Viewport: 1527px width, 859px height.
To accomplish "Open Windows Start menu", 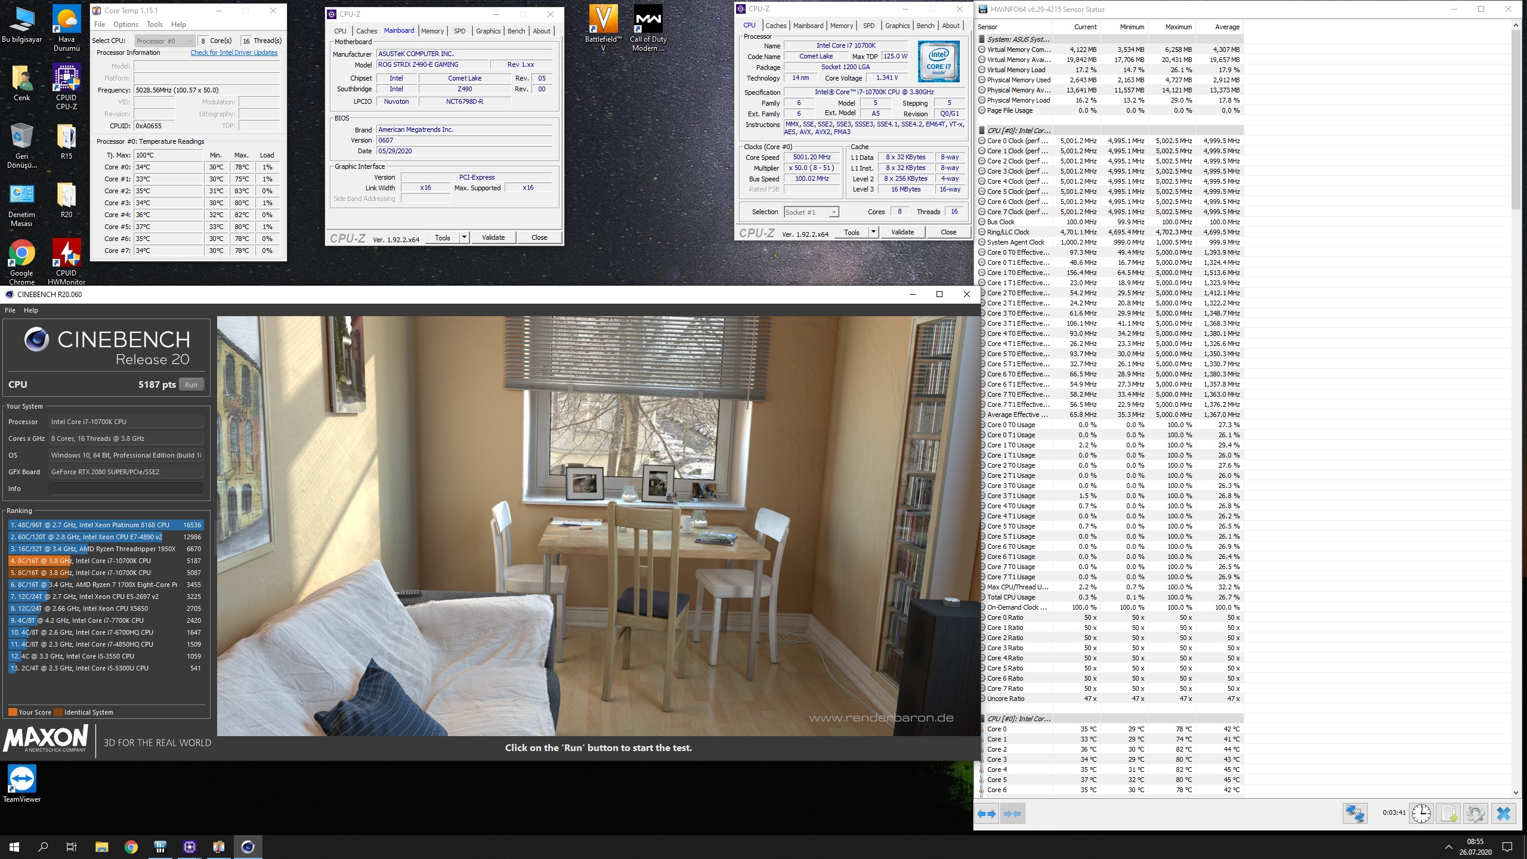I will tap(14, 846).
